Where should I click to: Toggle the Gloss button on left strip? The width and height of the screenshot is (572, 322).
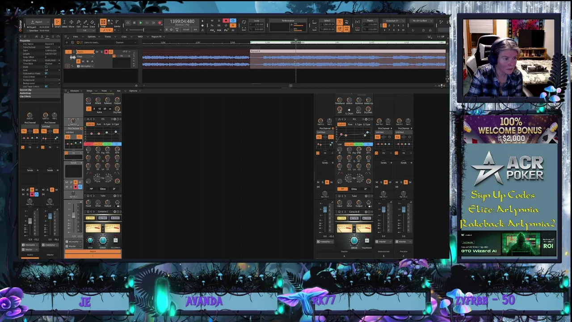103,189
